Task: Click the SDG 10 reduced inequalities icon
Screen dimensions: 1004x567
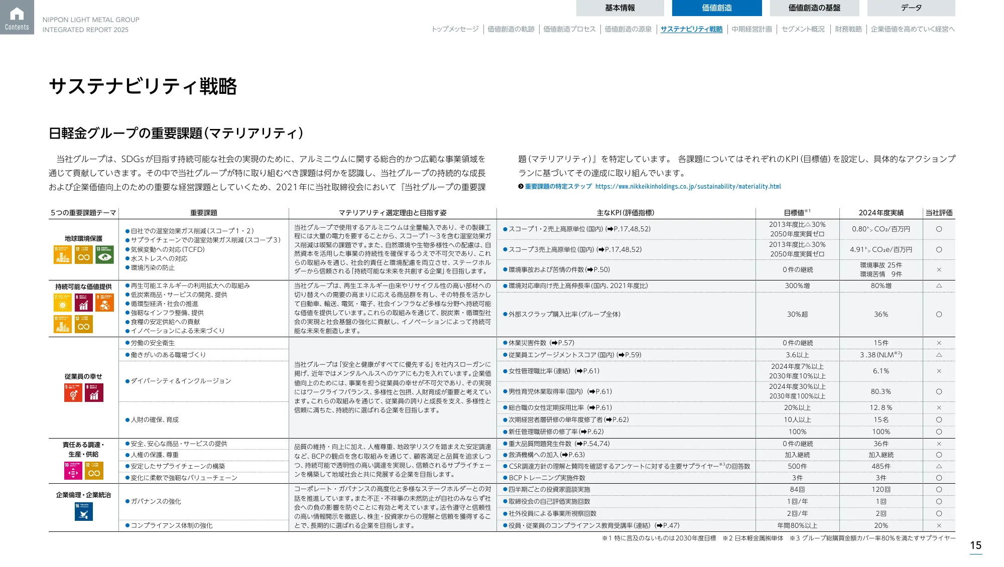Action: pyautogui.click(x=73, y=471)
